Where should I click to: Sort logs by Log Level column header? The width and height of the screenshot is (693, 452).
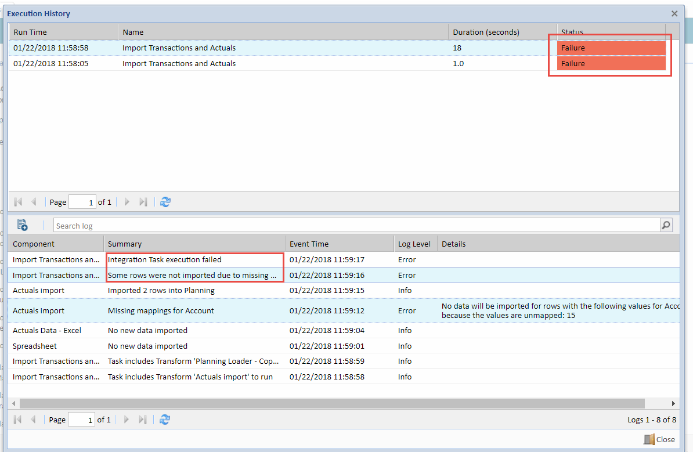coord(416,244)
